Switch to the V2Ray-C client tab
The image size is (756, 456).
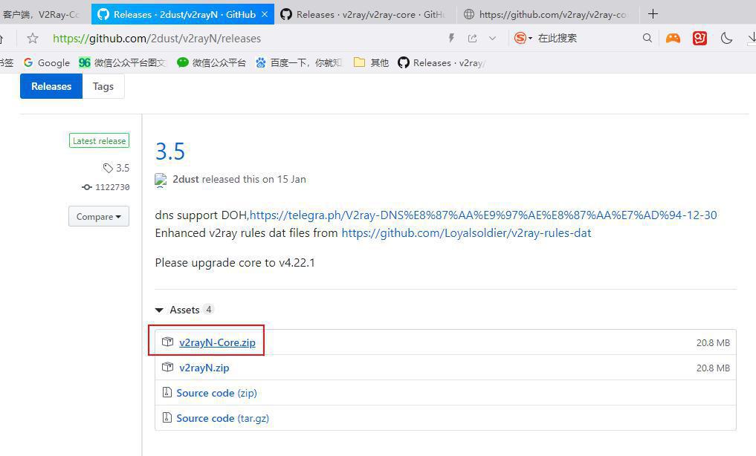pos(43,14)
